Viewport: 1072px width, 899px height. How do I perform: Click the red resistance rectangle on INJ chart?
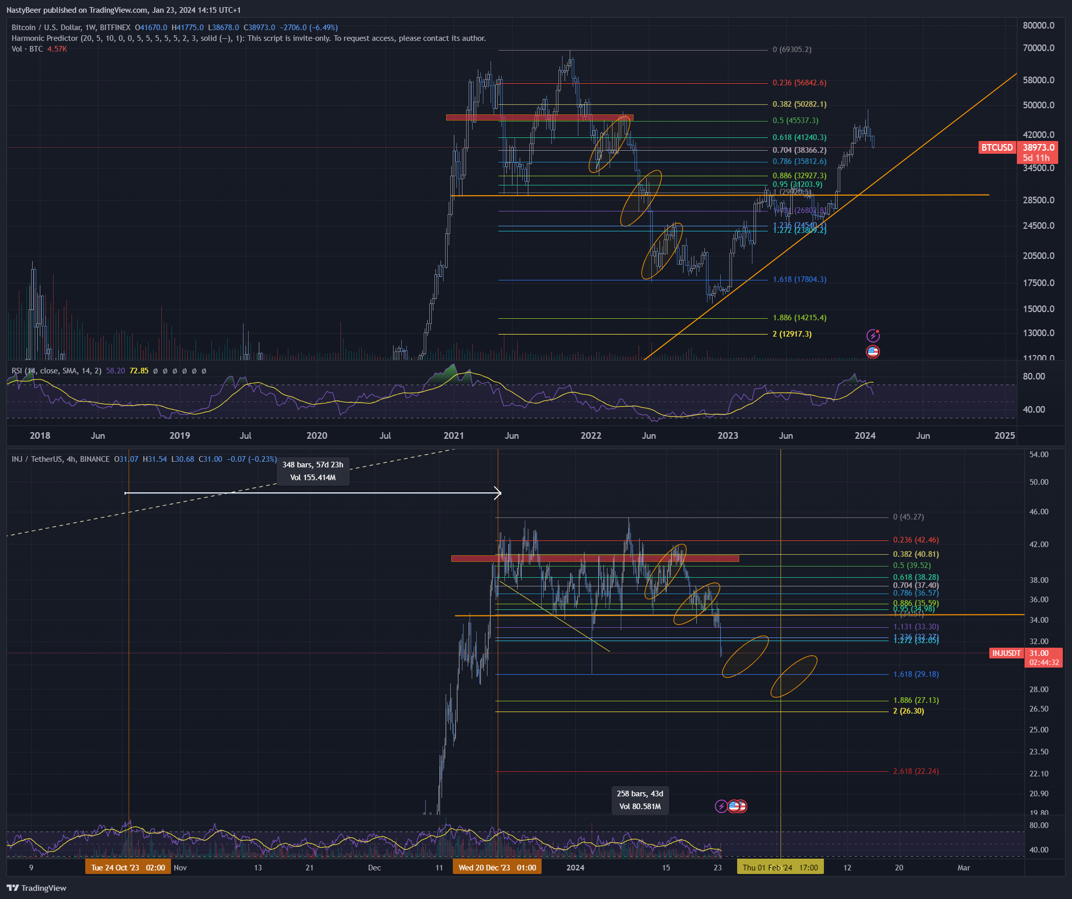click(595, 558)
